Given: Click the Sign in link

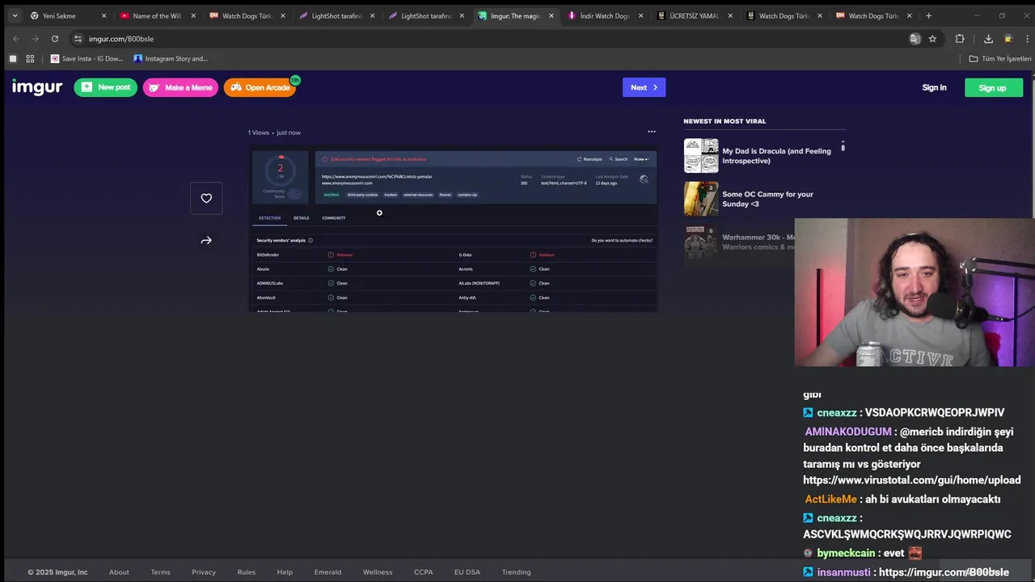Looking at the screenshot, I should pyautogui.click(x=934, y=87).
